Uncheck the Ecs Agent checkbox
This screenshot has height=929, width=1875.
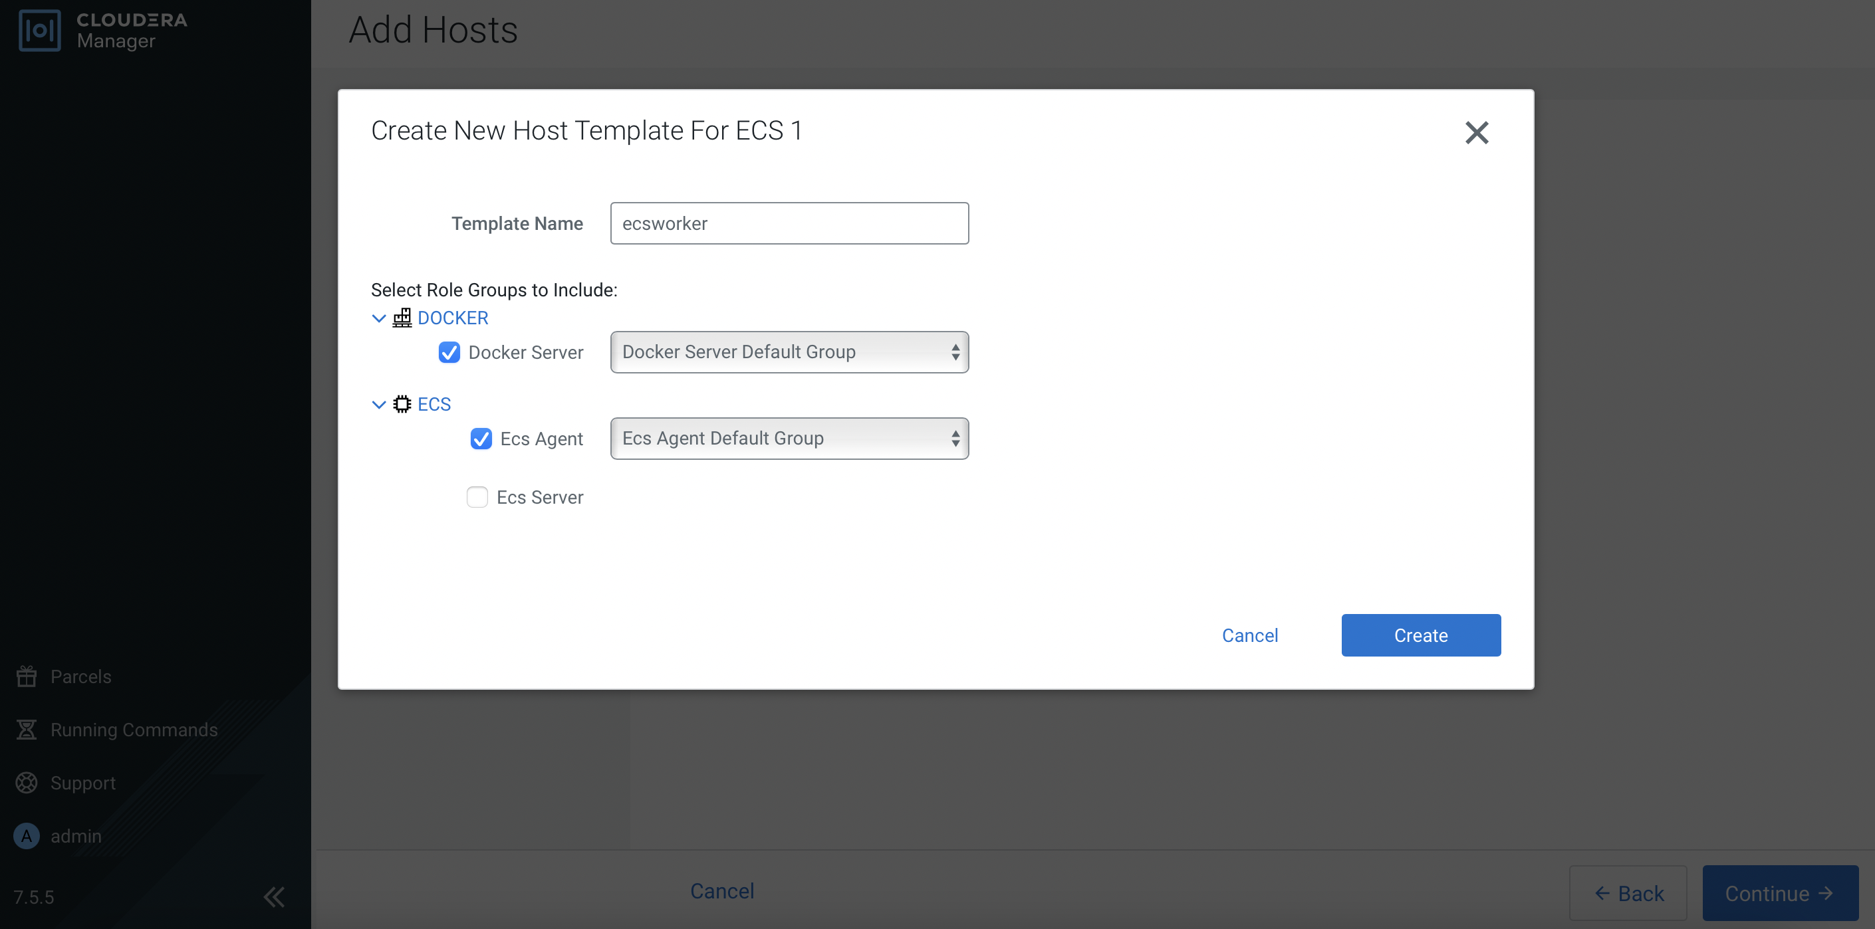tap(481, 439)
